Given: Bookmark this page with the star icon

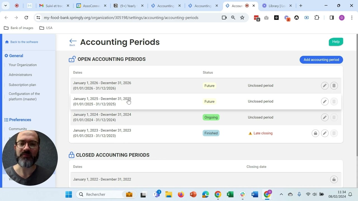Looking at the screenshot, I should coord(242,18).
